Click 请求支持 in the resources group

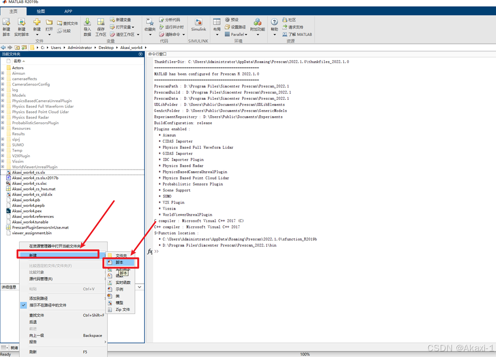(x=293, y=27)
